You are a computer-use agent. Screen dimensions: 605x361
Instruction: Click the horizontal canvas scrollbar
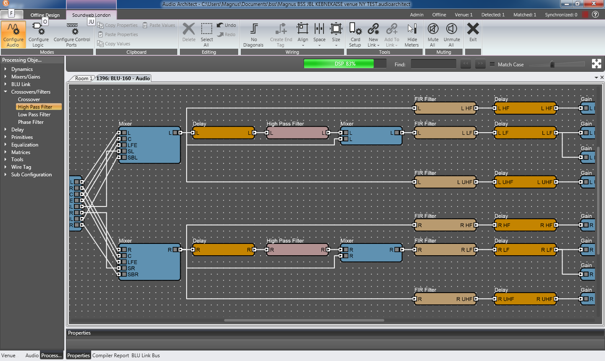304,320
